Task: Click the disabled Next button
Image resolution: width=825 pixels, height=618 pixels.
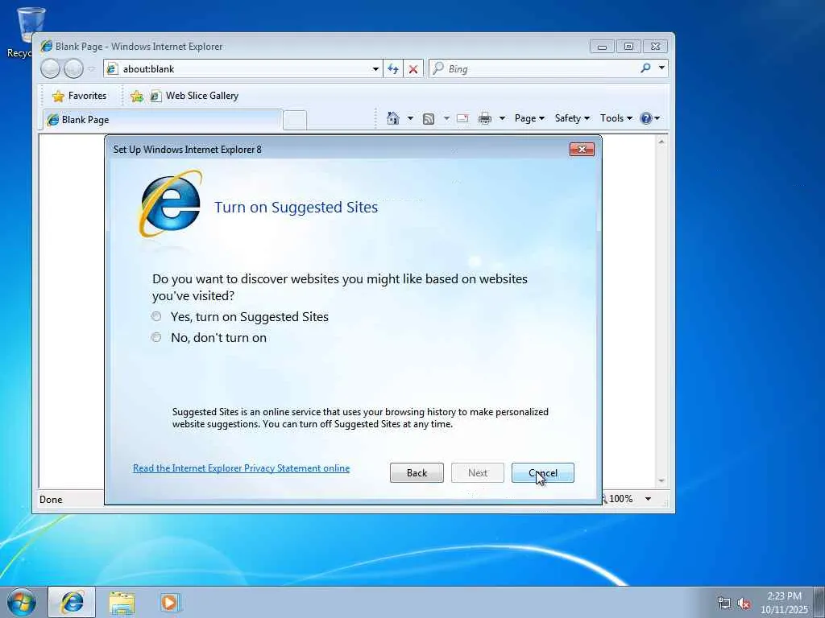Action: point(478,473)
